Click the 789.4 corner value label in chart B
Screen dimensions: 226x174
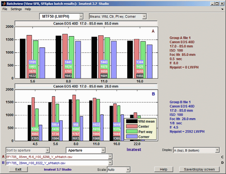tap(56, 125)
